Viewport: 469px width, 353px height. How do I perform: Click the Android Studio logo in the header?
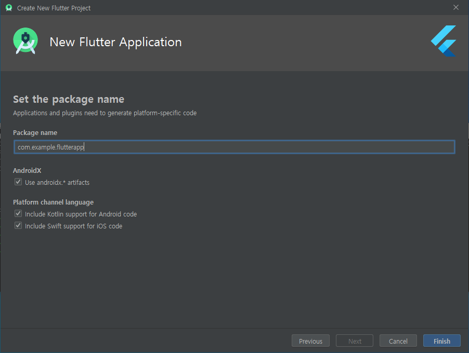click(25, 41)
